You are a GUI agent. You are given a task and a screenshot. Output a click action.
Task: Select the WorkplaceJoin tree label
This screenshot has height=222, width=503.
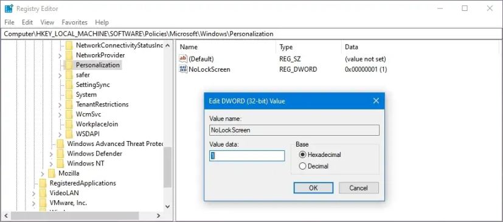[97, 124]
